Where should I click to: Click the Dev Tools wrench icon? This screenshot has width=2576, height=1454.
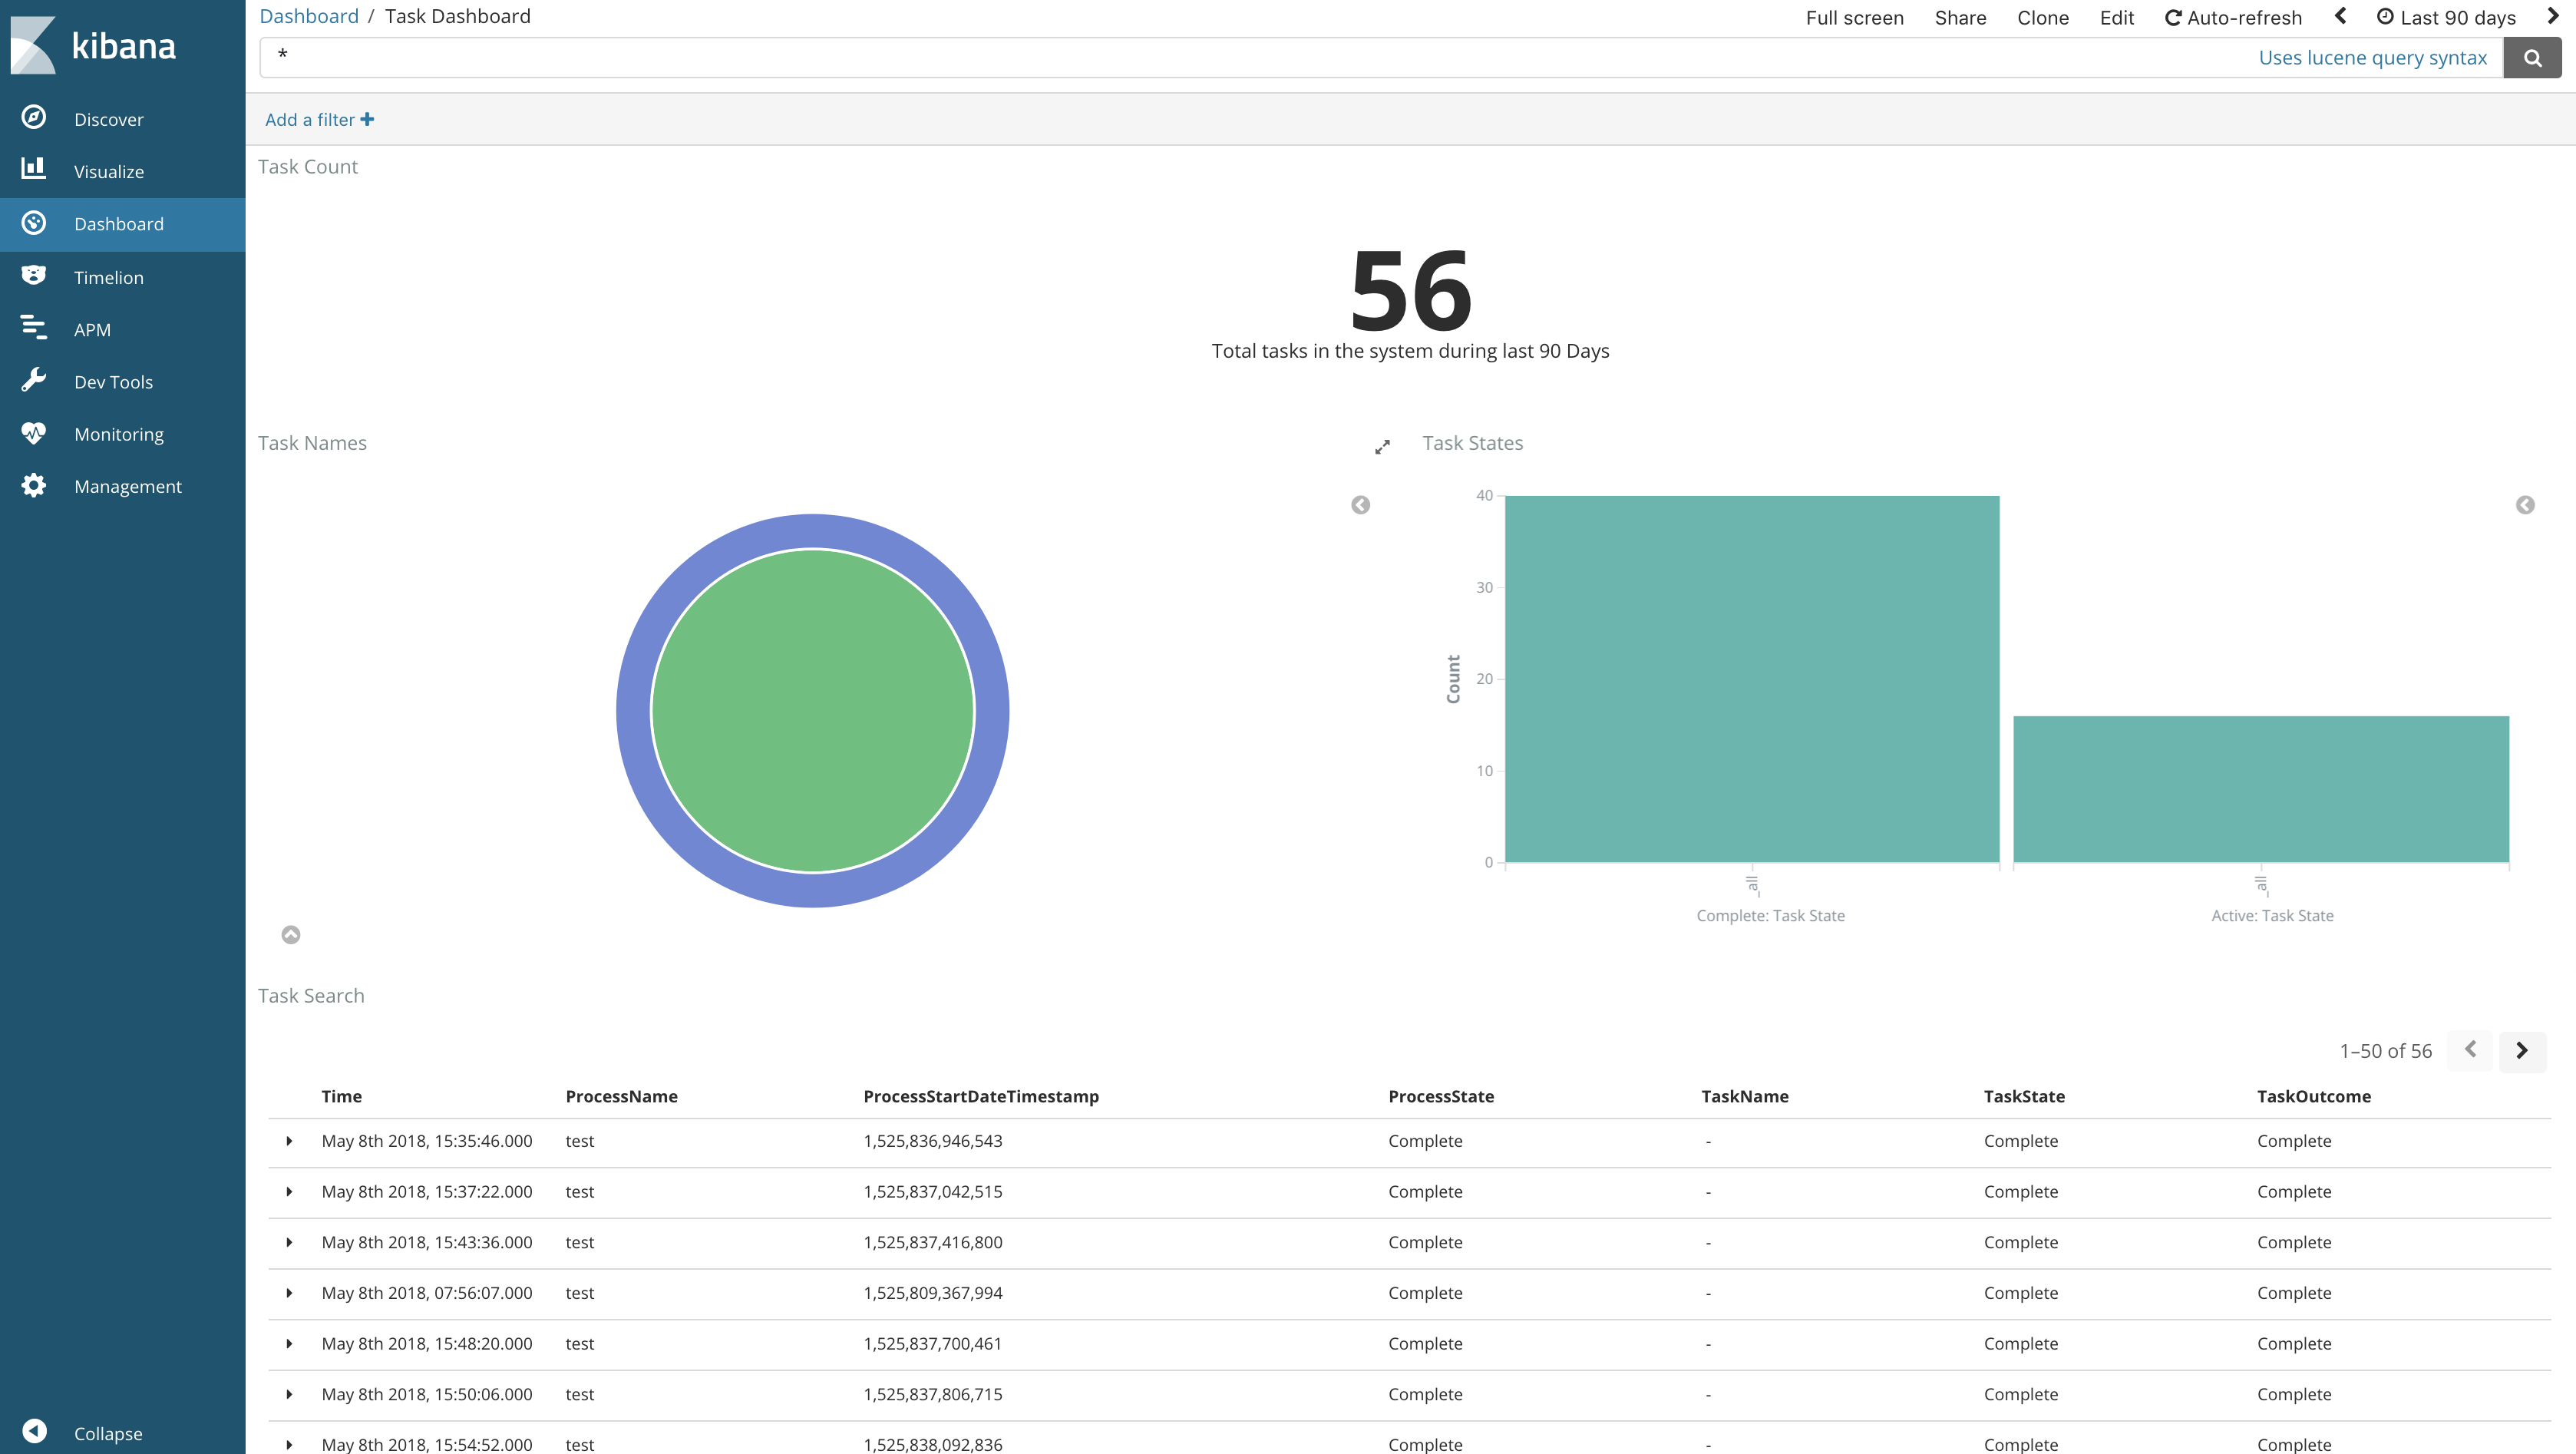(34, 381)
